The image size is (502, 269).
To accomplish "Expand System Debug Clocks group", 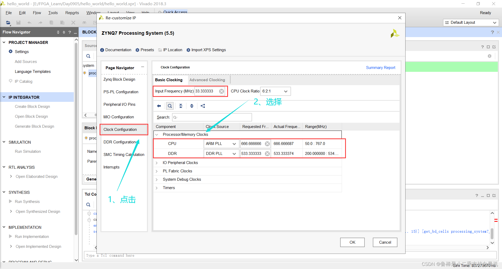I will tap(157, 179).
